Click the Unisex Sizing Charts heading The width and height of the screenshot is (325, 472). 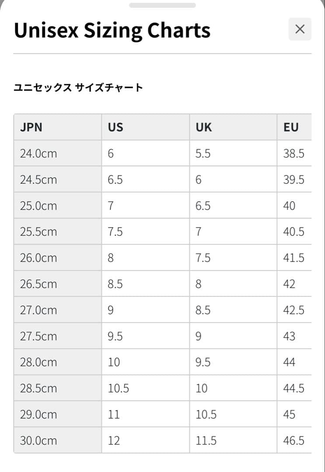point(112,30)
